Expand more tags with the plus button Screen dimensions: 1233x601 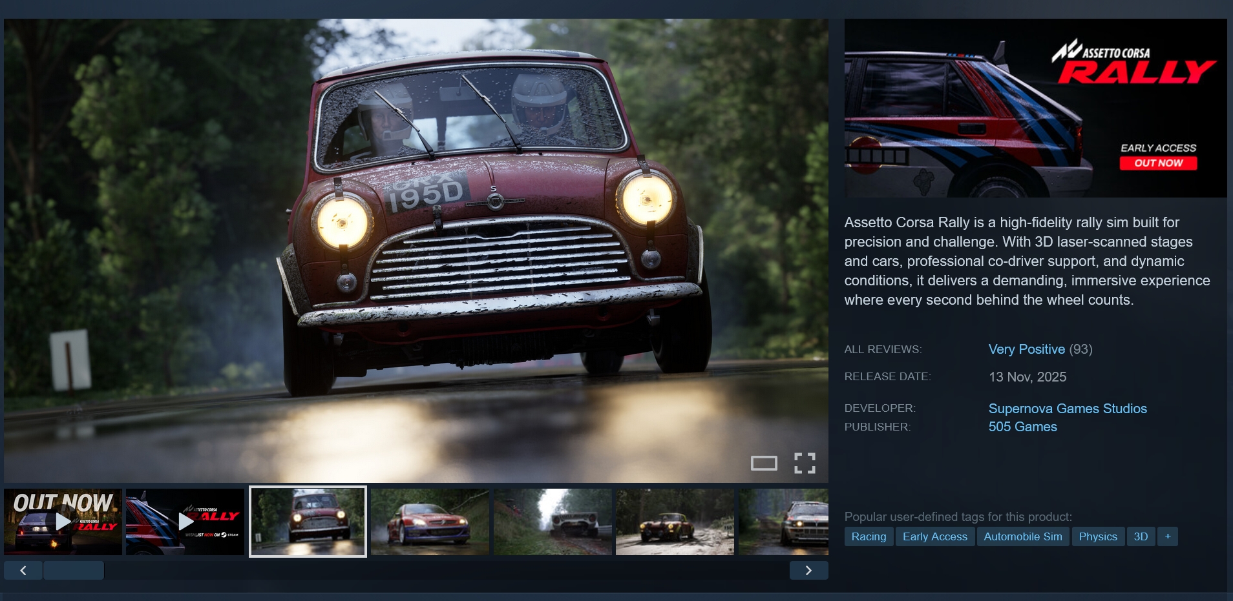pyautogui.click(x=1168, y=536)
